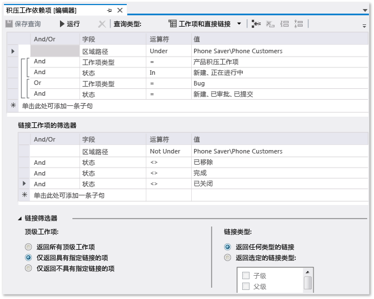This screenshot has width=374, height=299.
Task: Add a new clause in the top query grid
Action: click(x=57, y=106)
